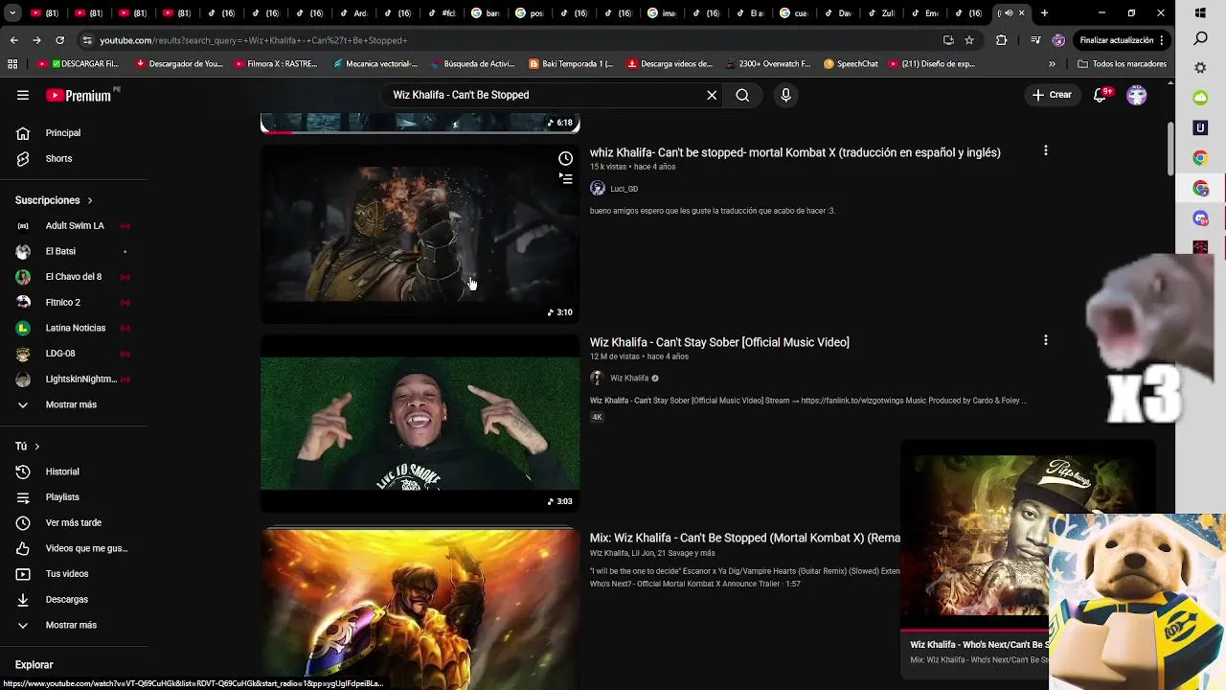This screenshot has width=1226, height=690.
Task: Reload the page in the browser
Action: click(59, 40)
